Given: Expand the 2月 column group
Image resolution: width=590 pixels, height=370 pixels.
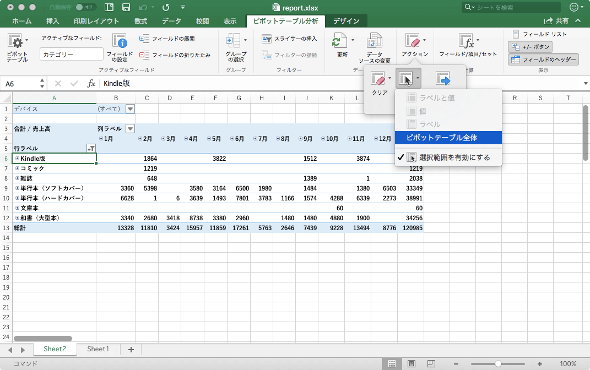Looking at the screenshot, I should coord(140,139).
